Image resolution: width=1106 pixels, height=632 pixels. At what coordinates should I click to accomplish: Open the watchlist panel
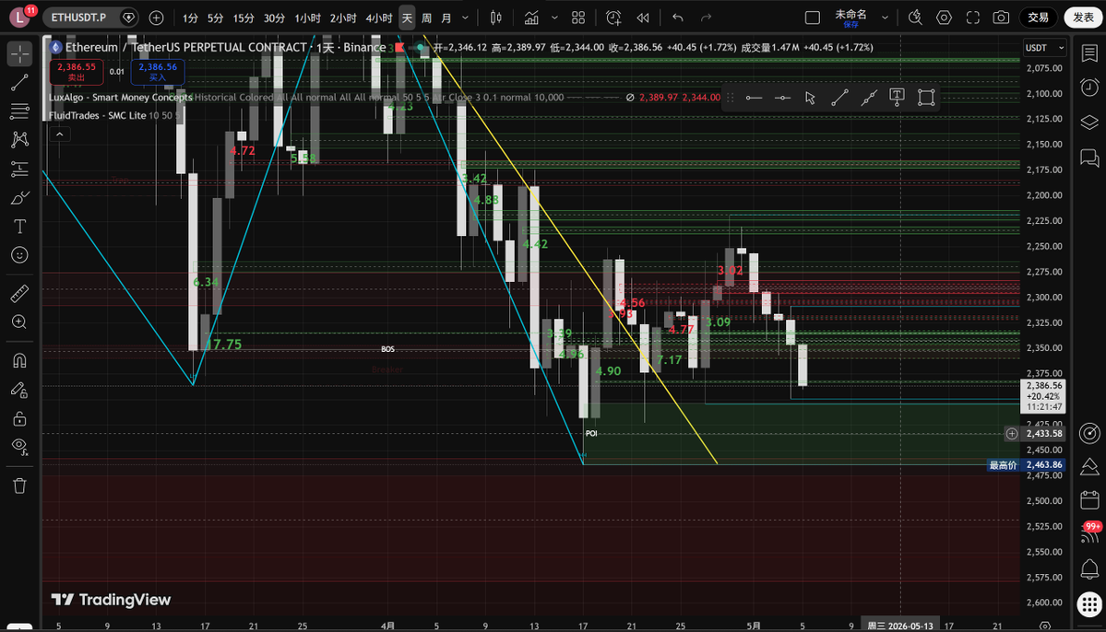point(1089,53)
